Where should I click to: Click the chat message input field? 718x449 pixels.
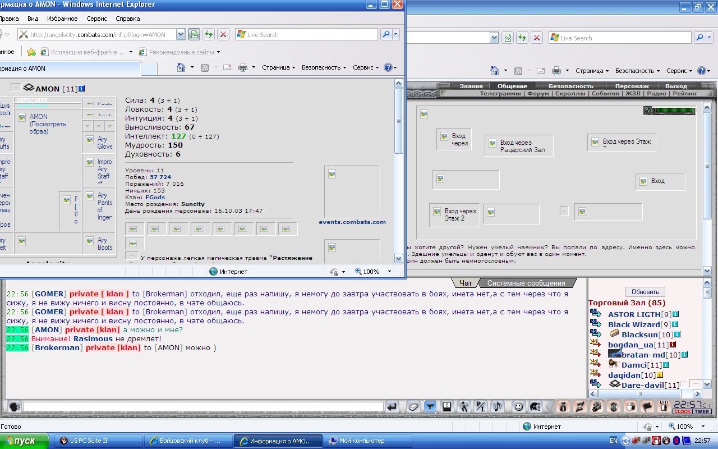[203, 406]
